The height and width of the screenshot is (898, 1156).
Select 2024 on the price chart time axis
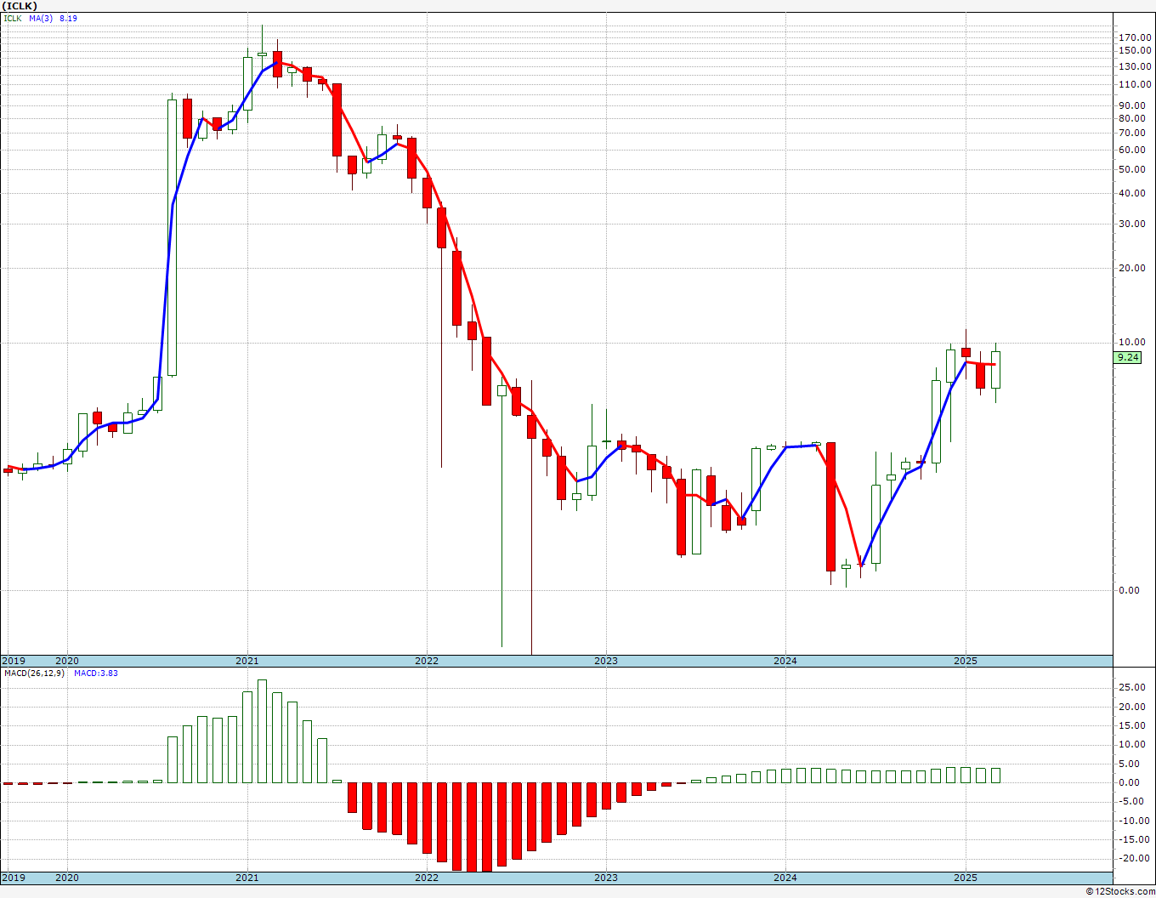[x=785, y=661]
